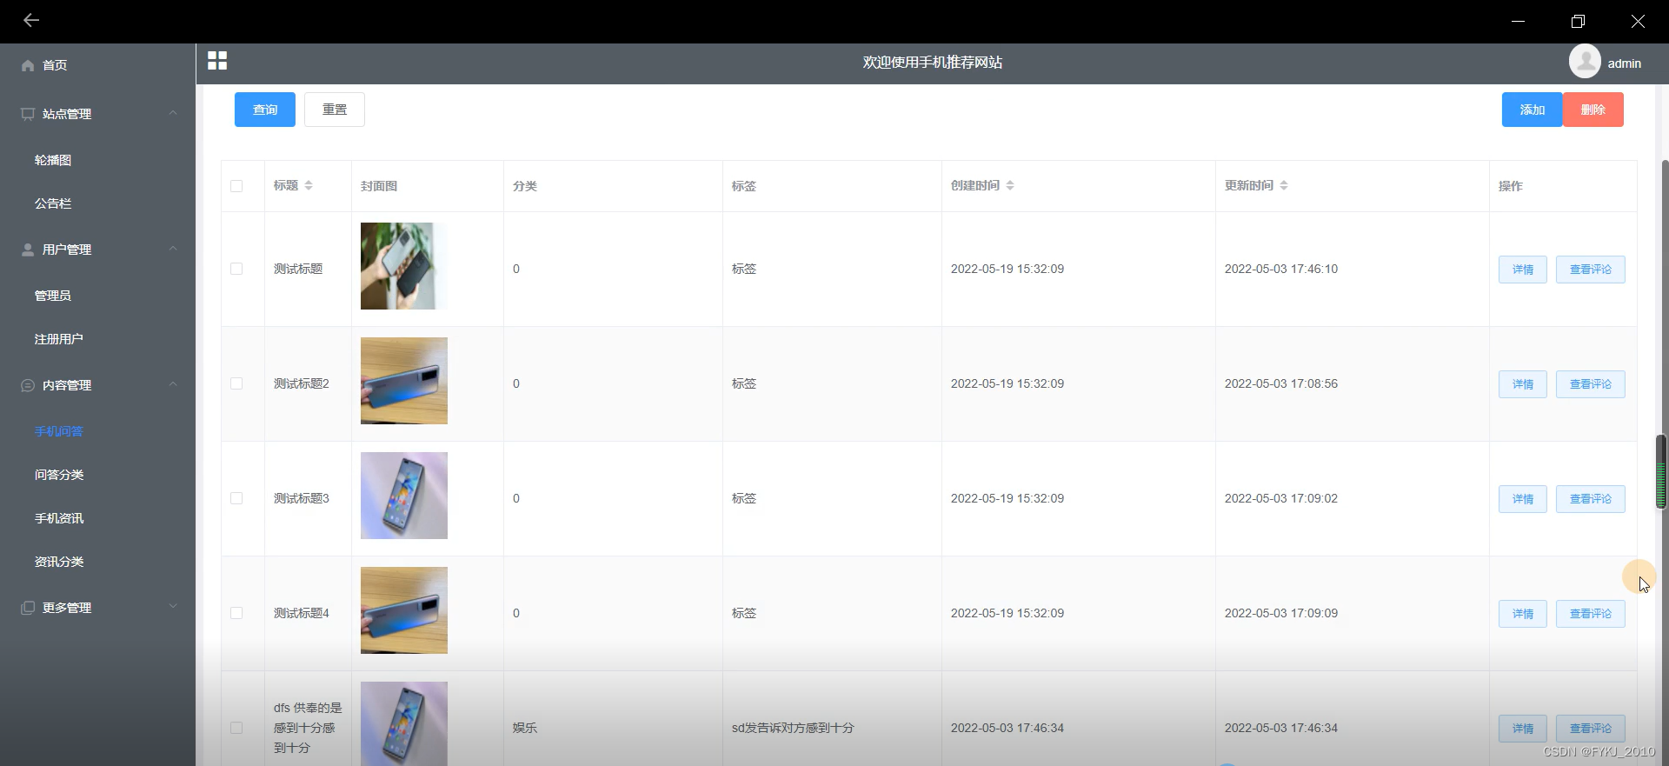The height and width of the screenshot is (766, 1669).
Task: Click the 欢迎使用手机推荐网站 header title
Action: 933,63
